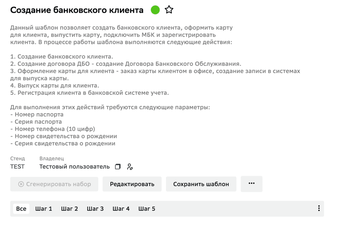The height and width of the screenshot is (226, 337).
Task: Open the three-dot menu beside Сохранить шаблон
Action: 251,184
